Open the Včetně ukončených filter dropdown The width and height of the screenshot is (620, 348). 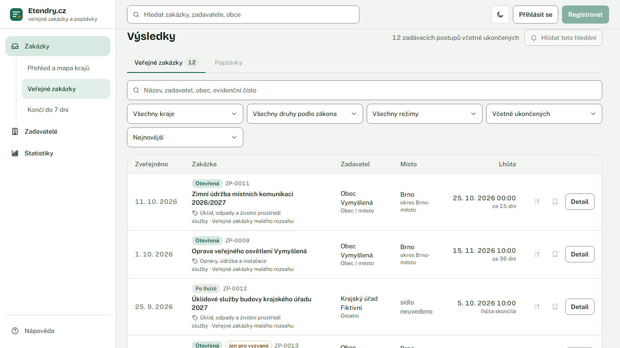544,114
